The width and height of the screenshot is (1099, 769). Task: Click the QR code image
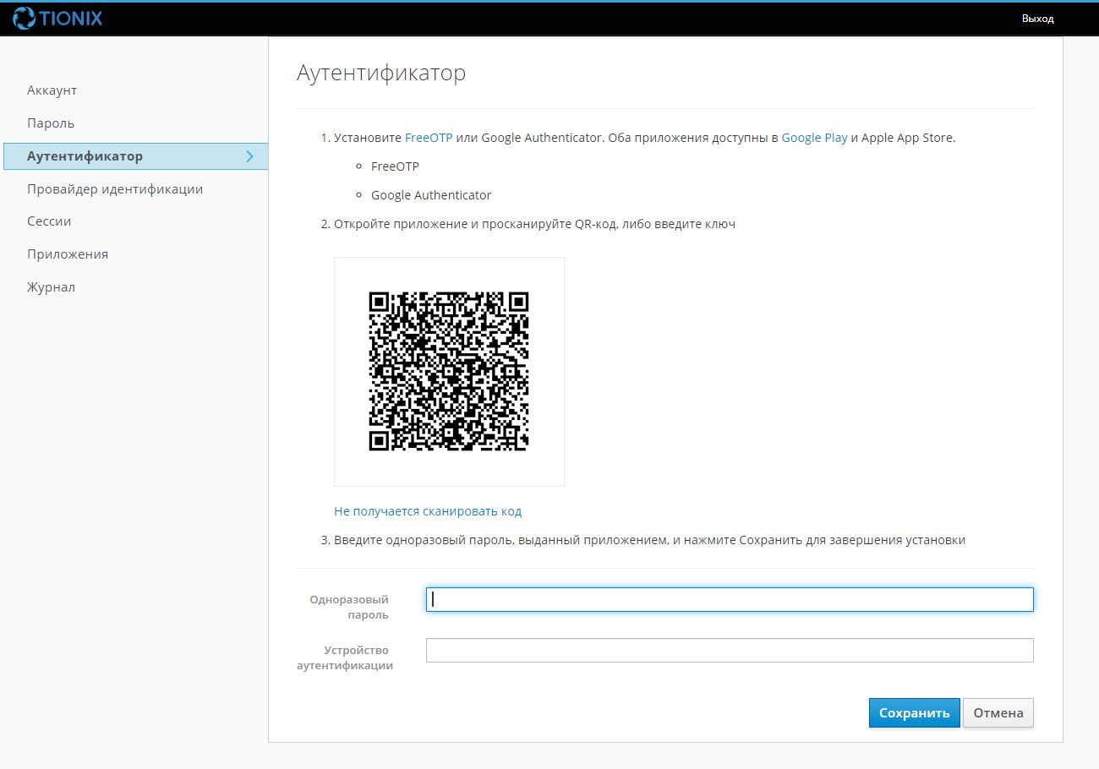[449, 372]
